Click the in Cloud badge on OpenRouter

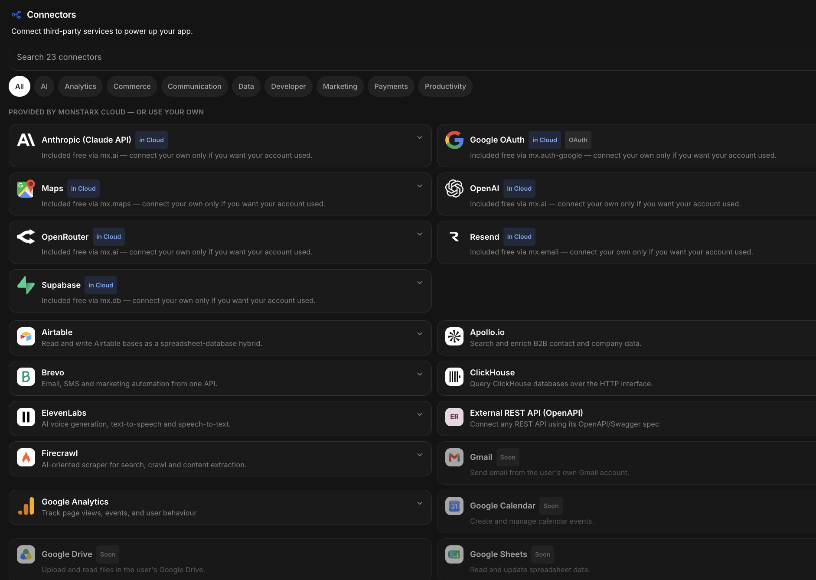pyautogui.click(x=109, y=237)
